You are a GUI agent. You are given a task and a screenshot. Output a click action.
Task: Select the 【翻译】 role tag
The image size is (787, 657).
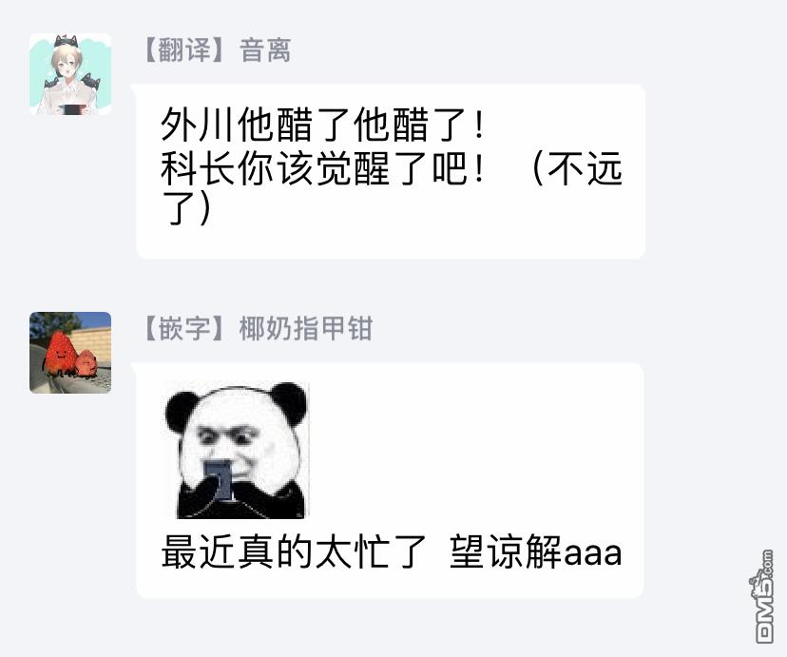tap(184, 50)
